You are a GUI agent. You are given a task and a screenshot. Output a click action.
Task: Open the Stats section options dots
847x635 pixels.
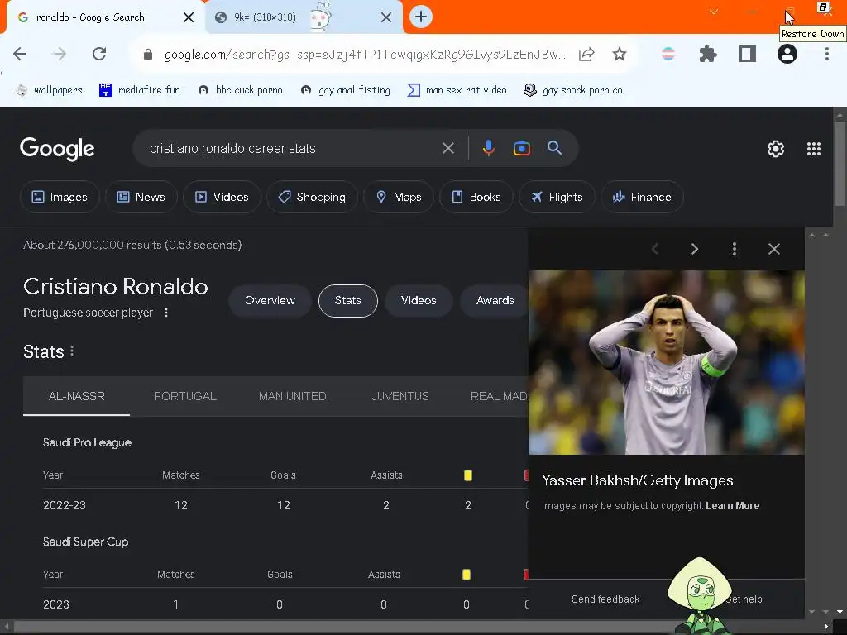[73, 351]
